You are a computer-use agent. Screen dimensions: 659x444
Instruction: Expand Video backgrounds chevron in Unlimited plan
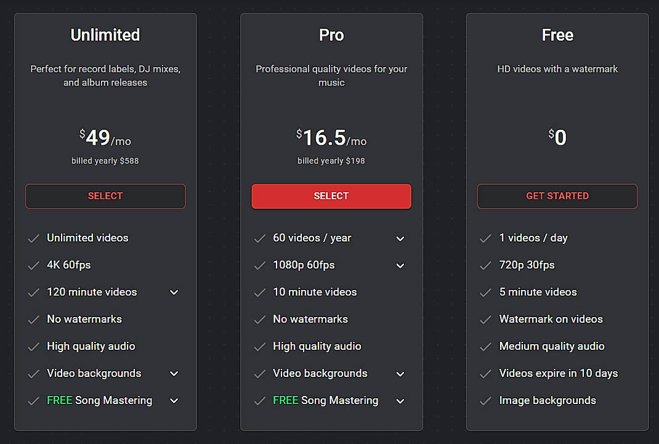[174, 373]
